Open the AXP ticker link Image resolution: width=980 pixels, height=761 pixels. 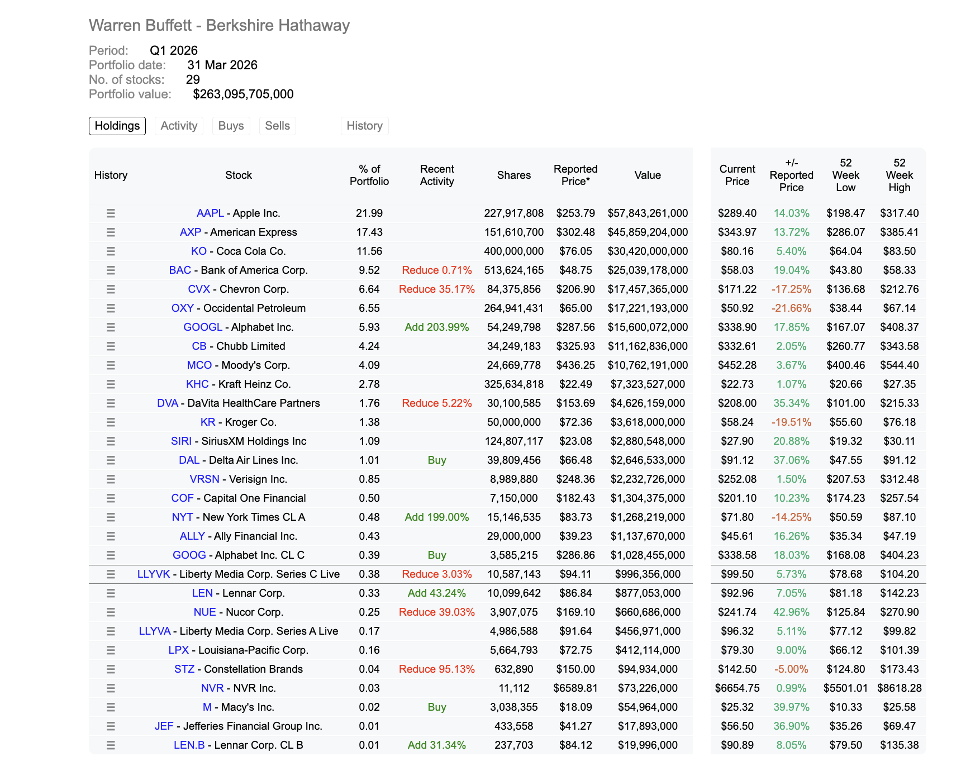[191, 232]
